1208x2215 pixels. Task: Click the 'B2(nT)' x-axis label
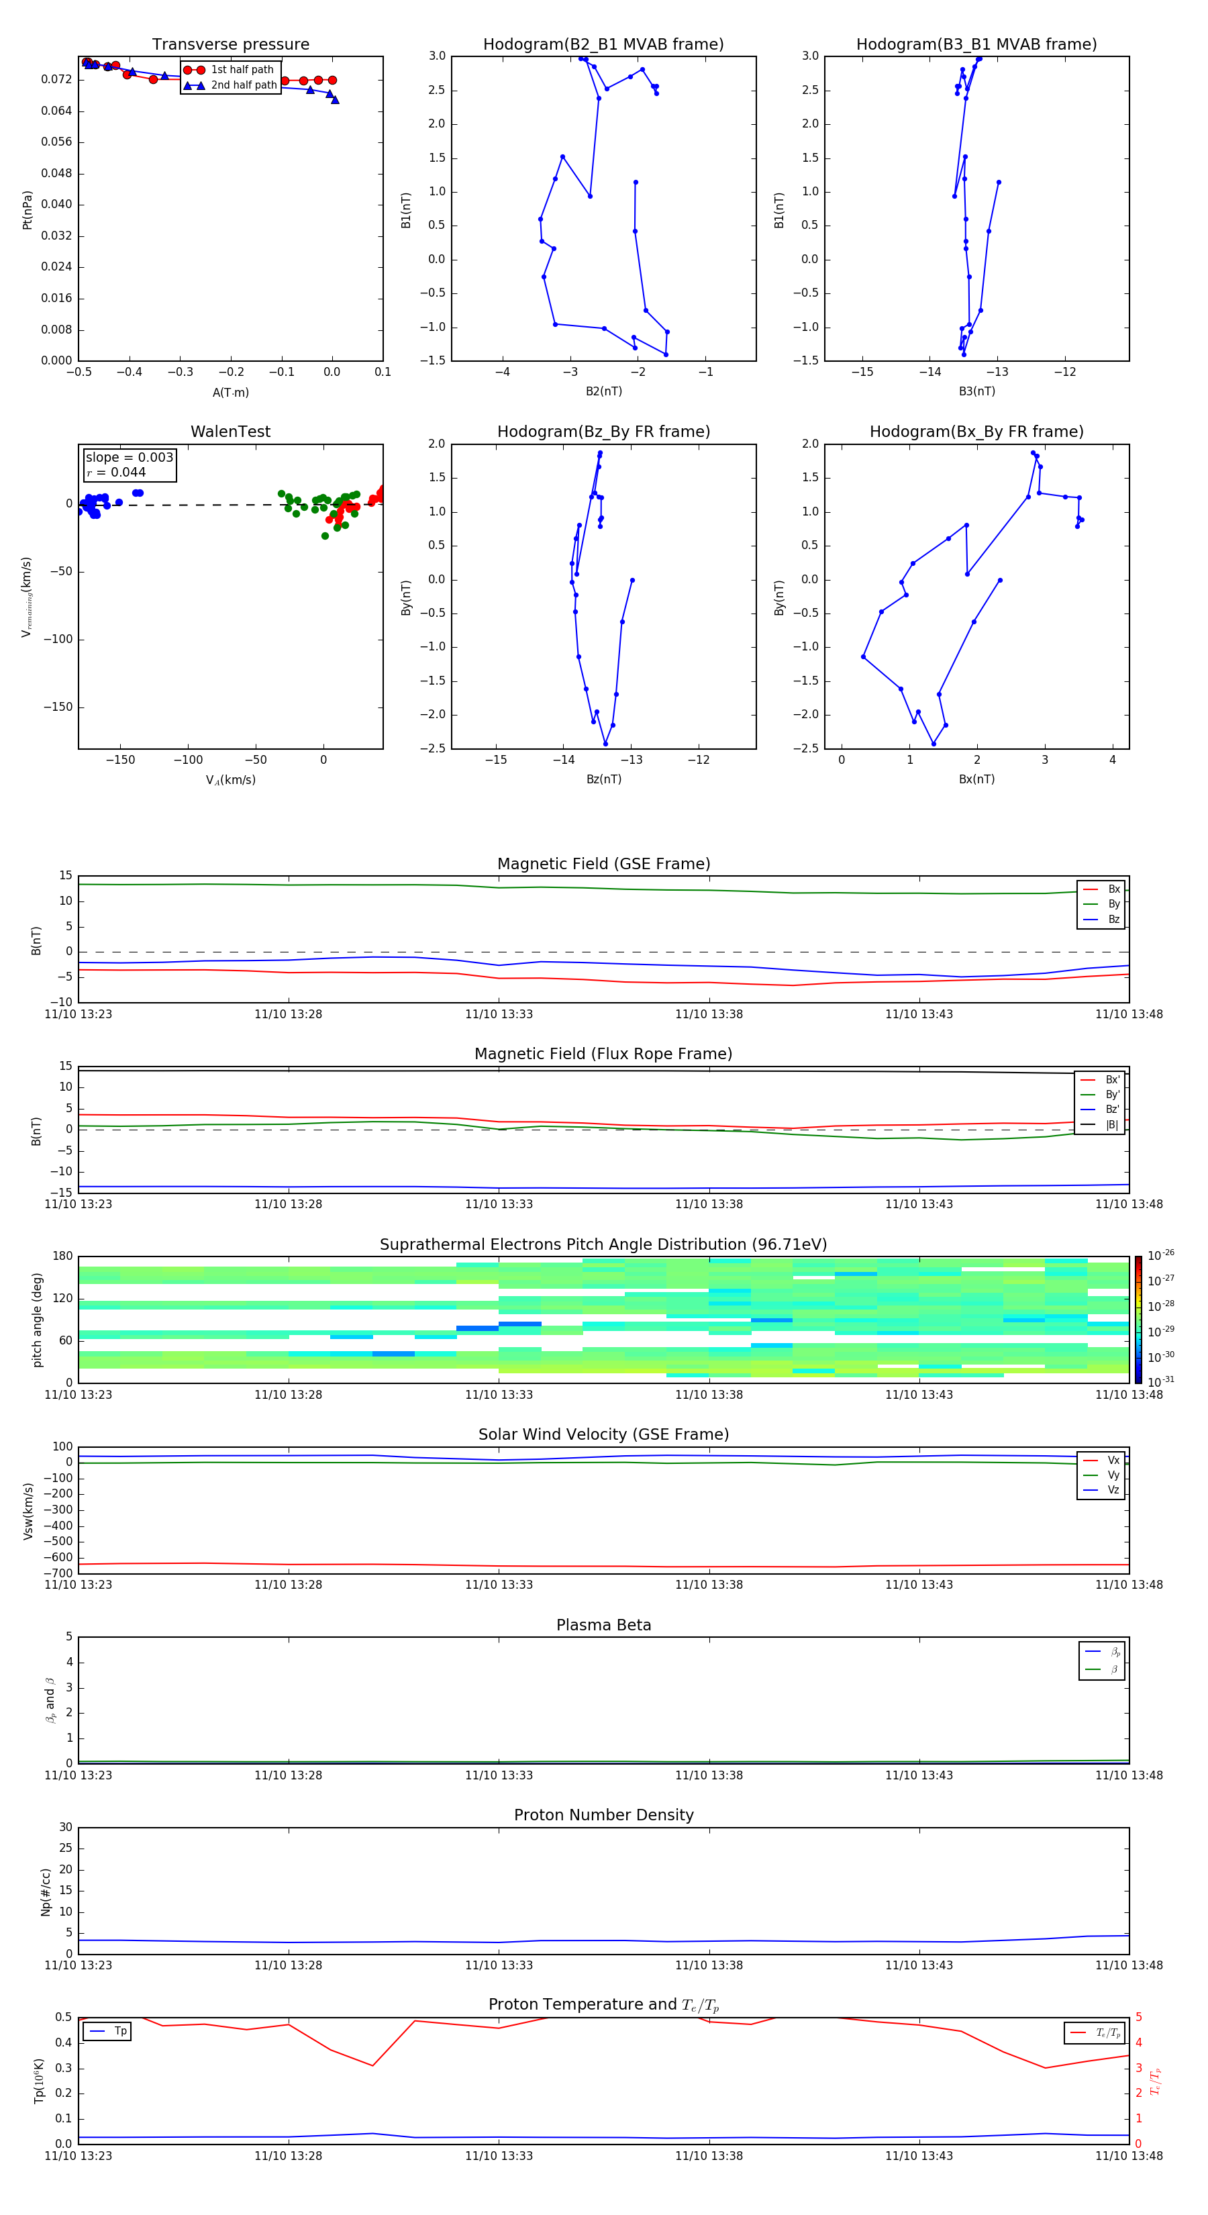(603, 391)
